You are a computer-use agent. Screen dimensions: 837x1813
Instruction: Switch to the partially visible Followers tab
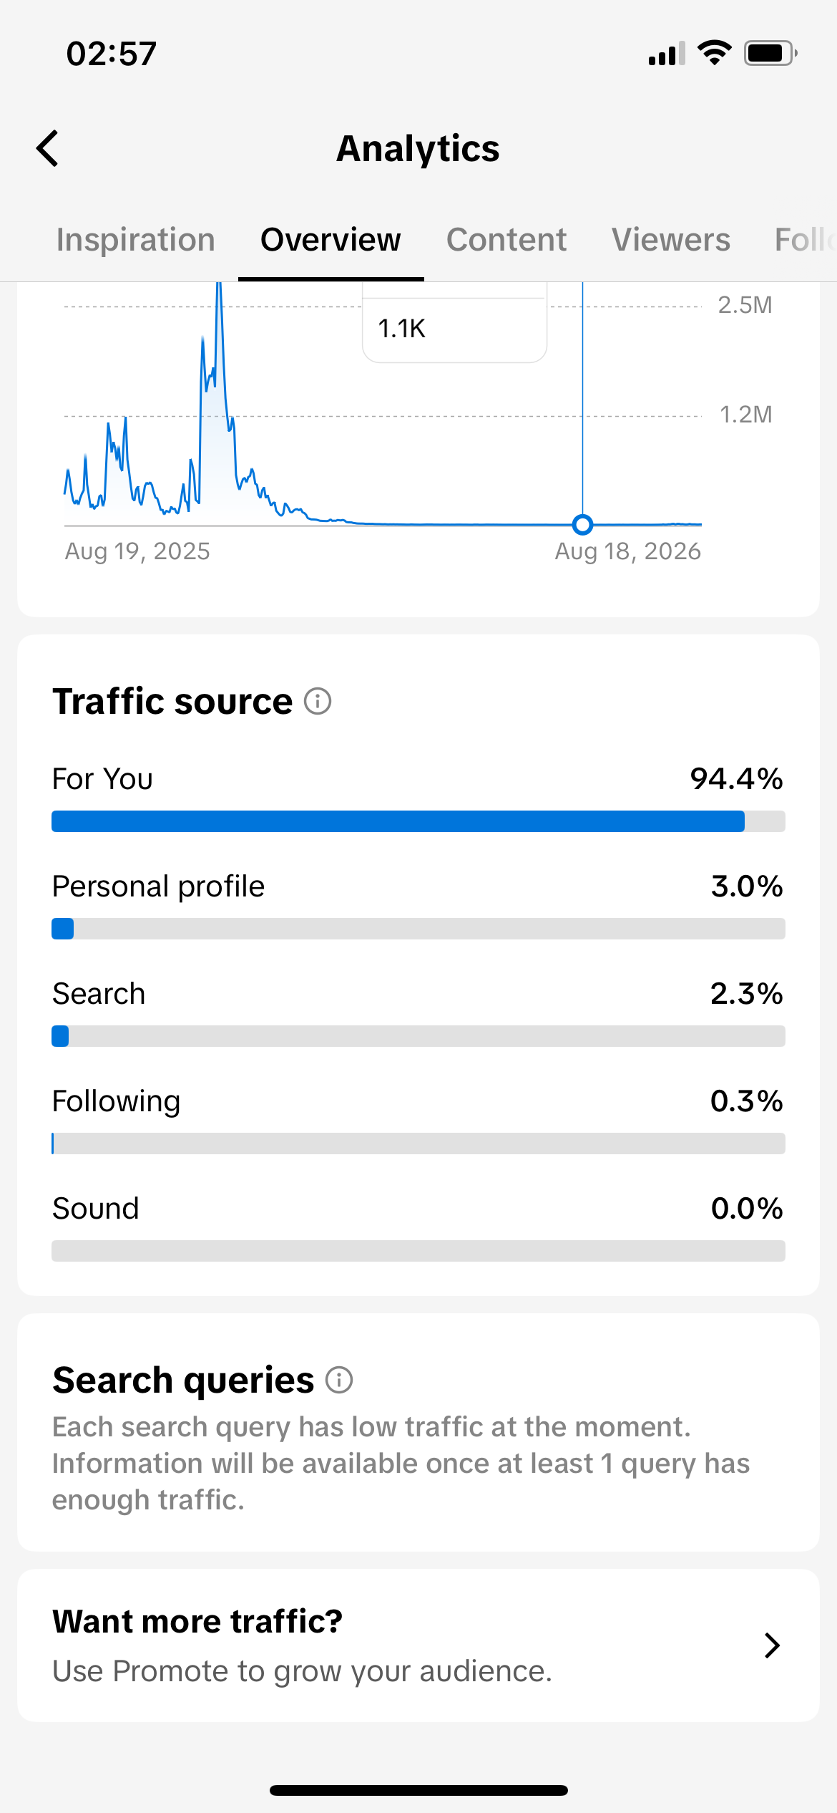806,240
